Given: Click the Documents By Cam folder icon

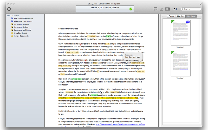Looking at the screenshot, I should click(x=12, y=24).
